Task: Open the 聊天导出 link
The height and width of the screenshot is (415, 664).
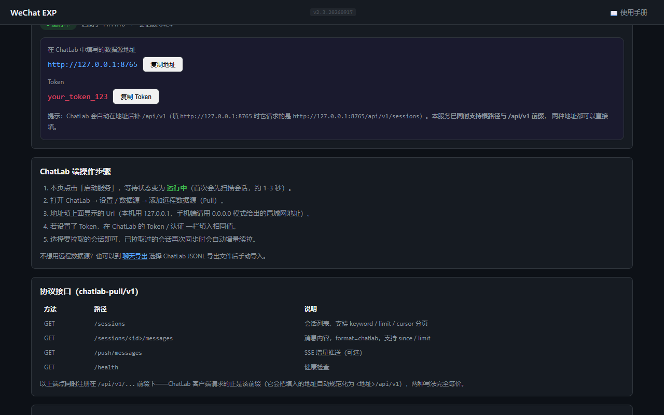Action: [x=135, y=256]
